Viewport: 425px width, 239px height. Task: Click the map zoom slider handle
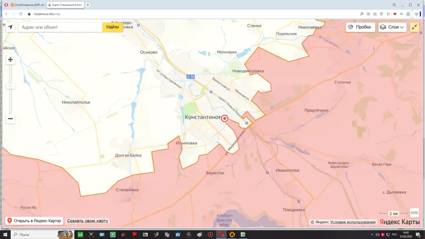pyautogui.click(x=10, y=86)
